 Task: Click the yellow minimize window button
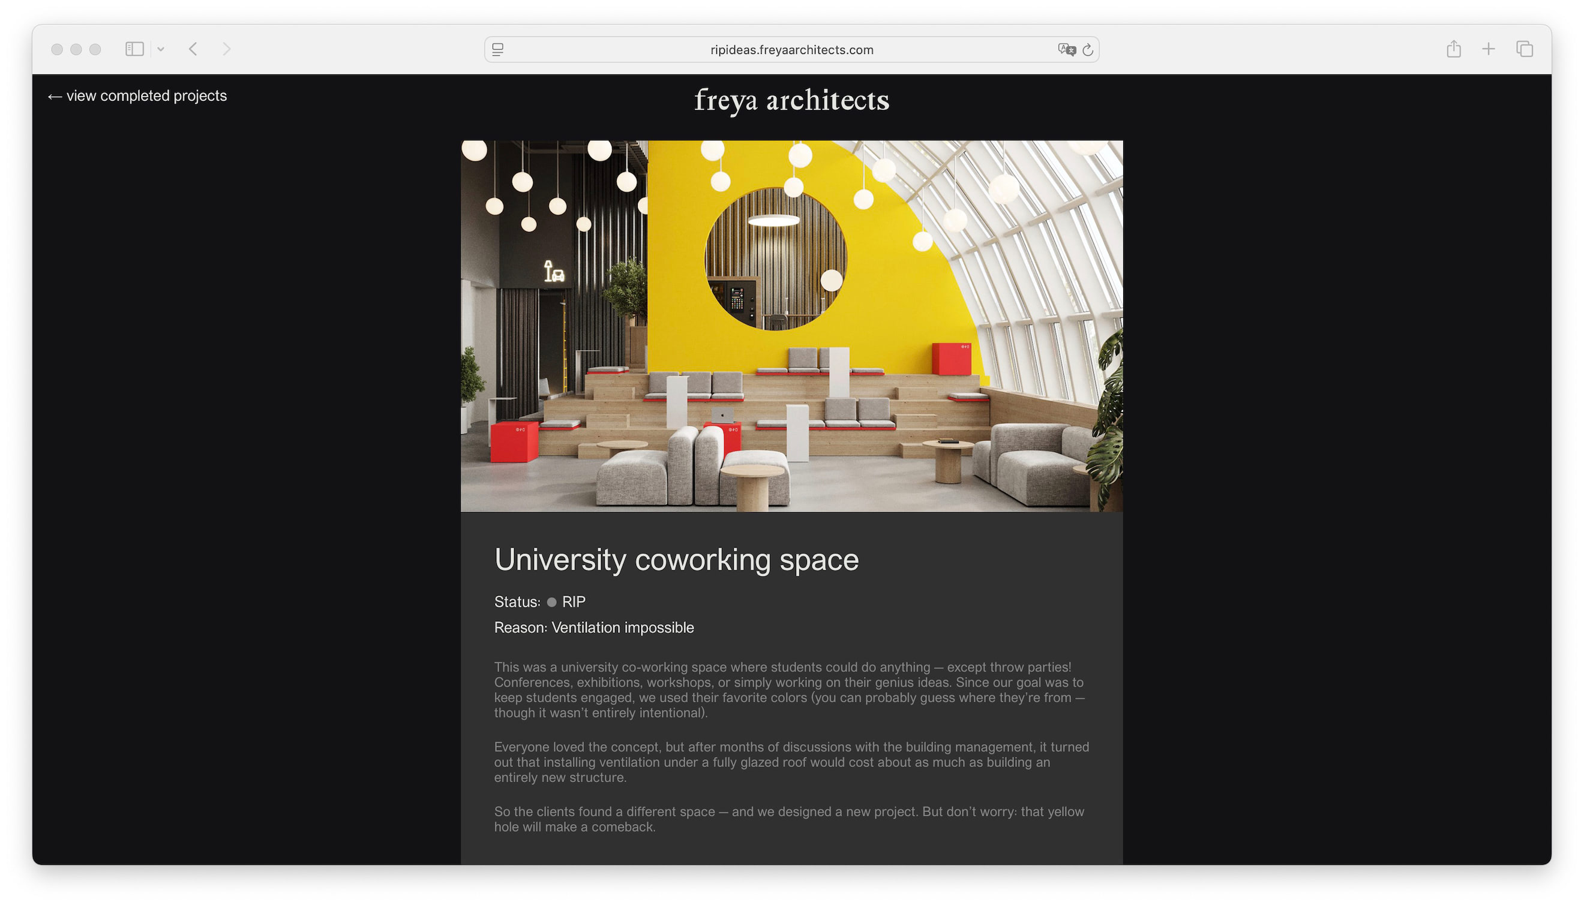tap(76, 49)
